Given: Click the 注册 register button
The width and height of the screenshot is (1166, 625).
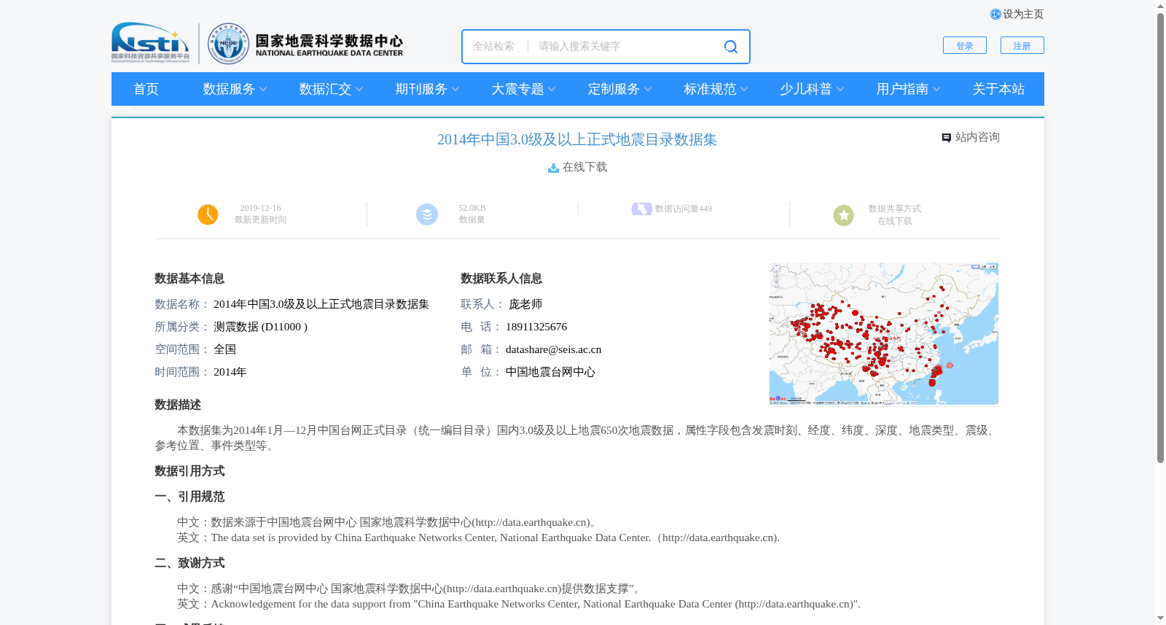Looking at the screenshot, I should pos(1022,45).
